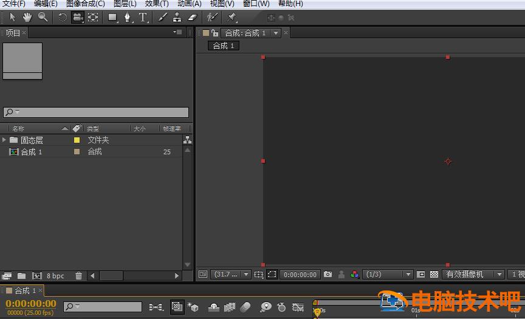Open the composition mini-flowchart icon in timeline
Screen dimensions: 525x319
click(x=156, y=307)
